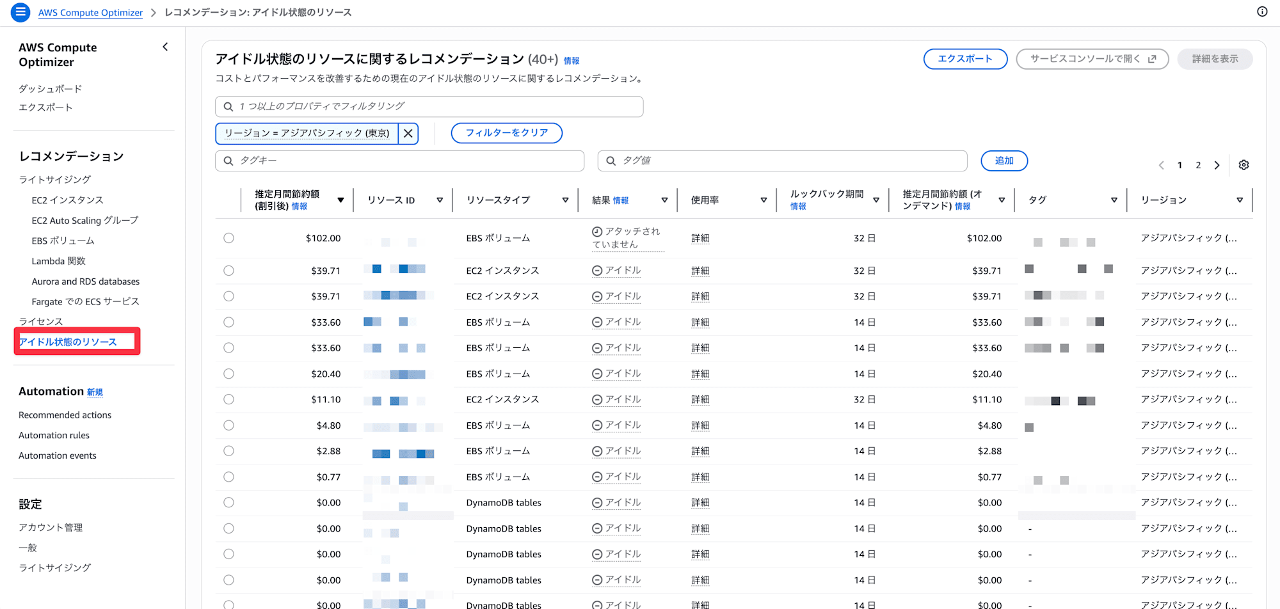
Task: Open アイドル状態のリソース in sidebar
Action: pos(68,342)
